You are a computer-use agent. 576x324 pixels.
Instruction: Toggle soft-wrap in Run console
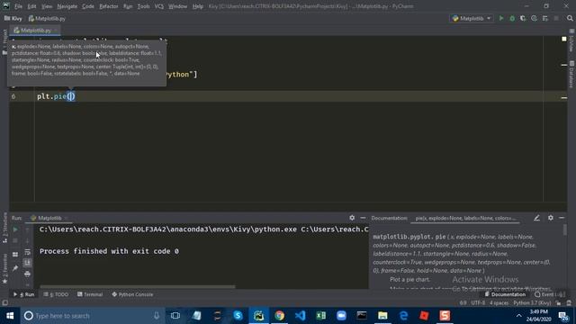[28, 252]
